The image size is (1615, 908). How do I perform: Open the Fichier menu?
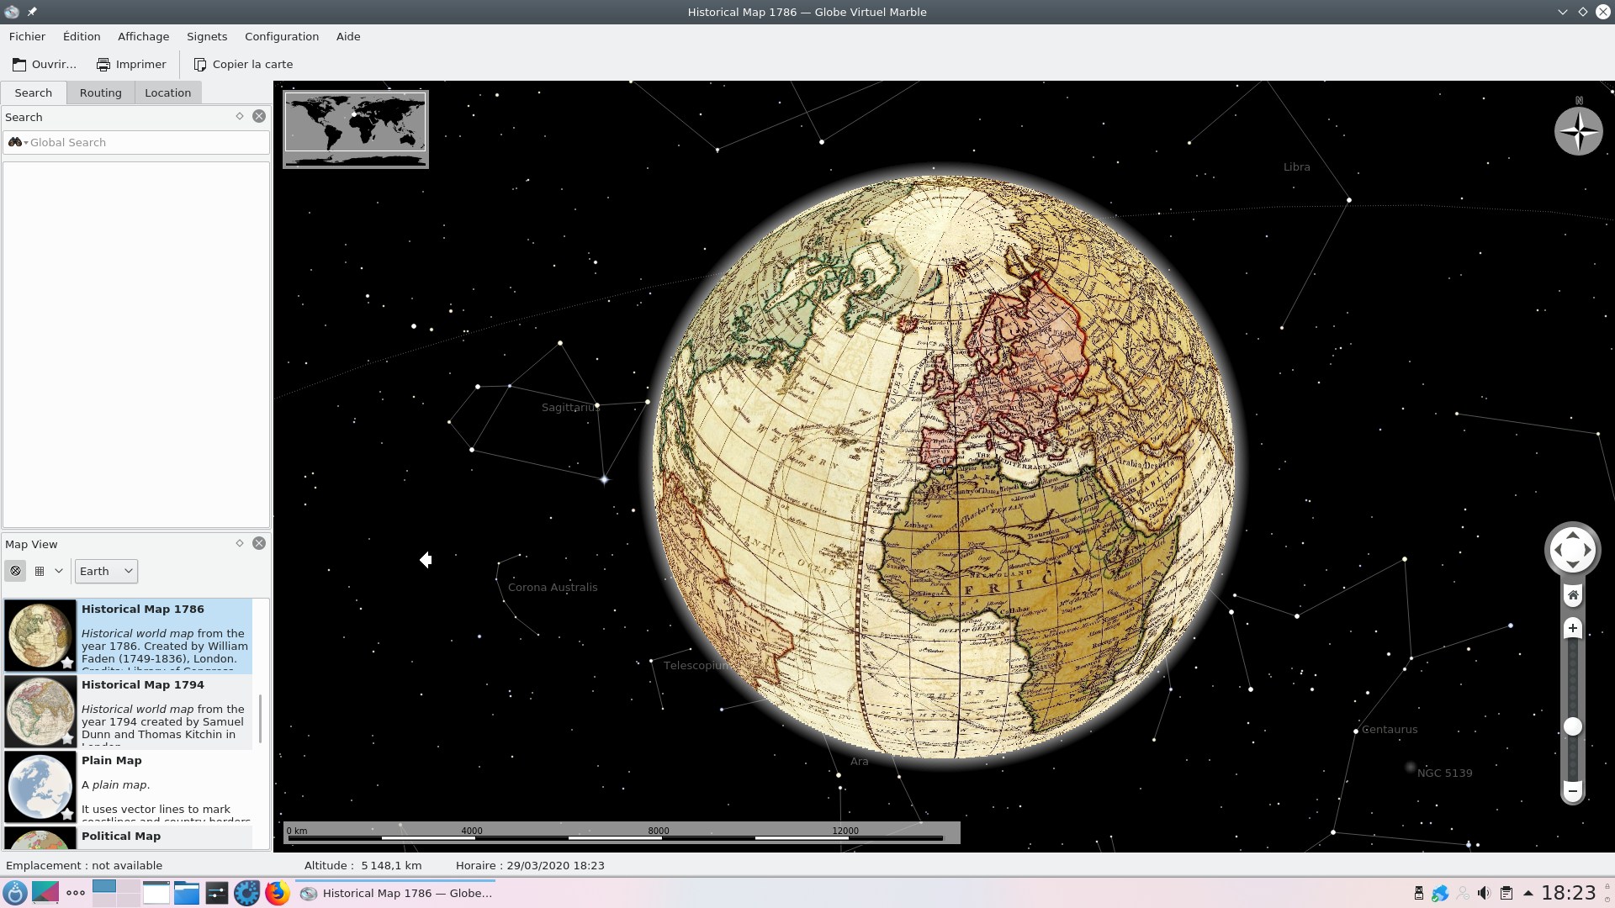[x=27, y=36]
